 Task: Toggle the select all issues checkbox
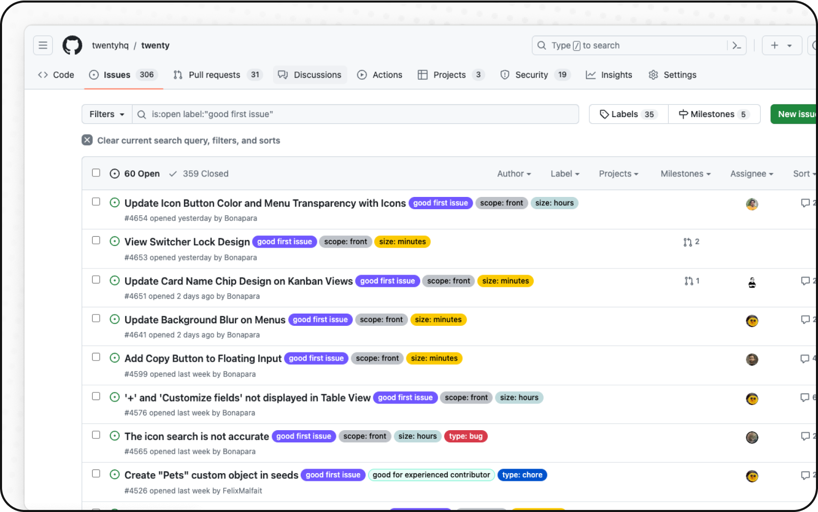tap(96, 173)
